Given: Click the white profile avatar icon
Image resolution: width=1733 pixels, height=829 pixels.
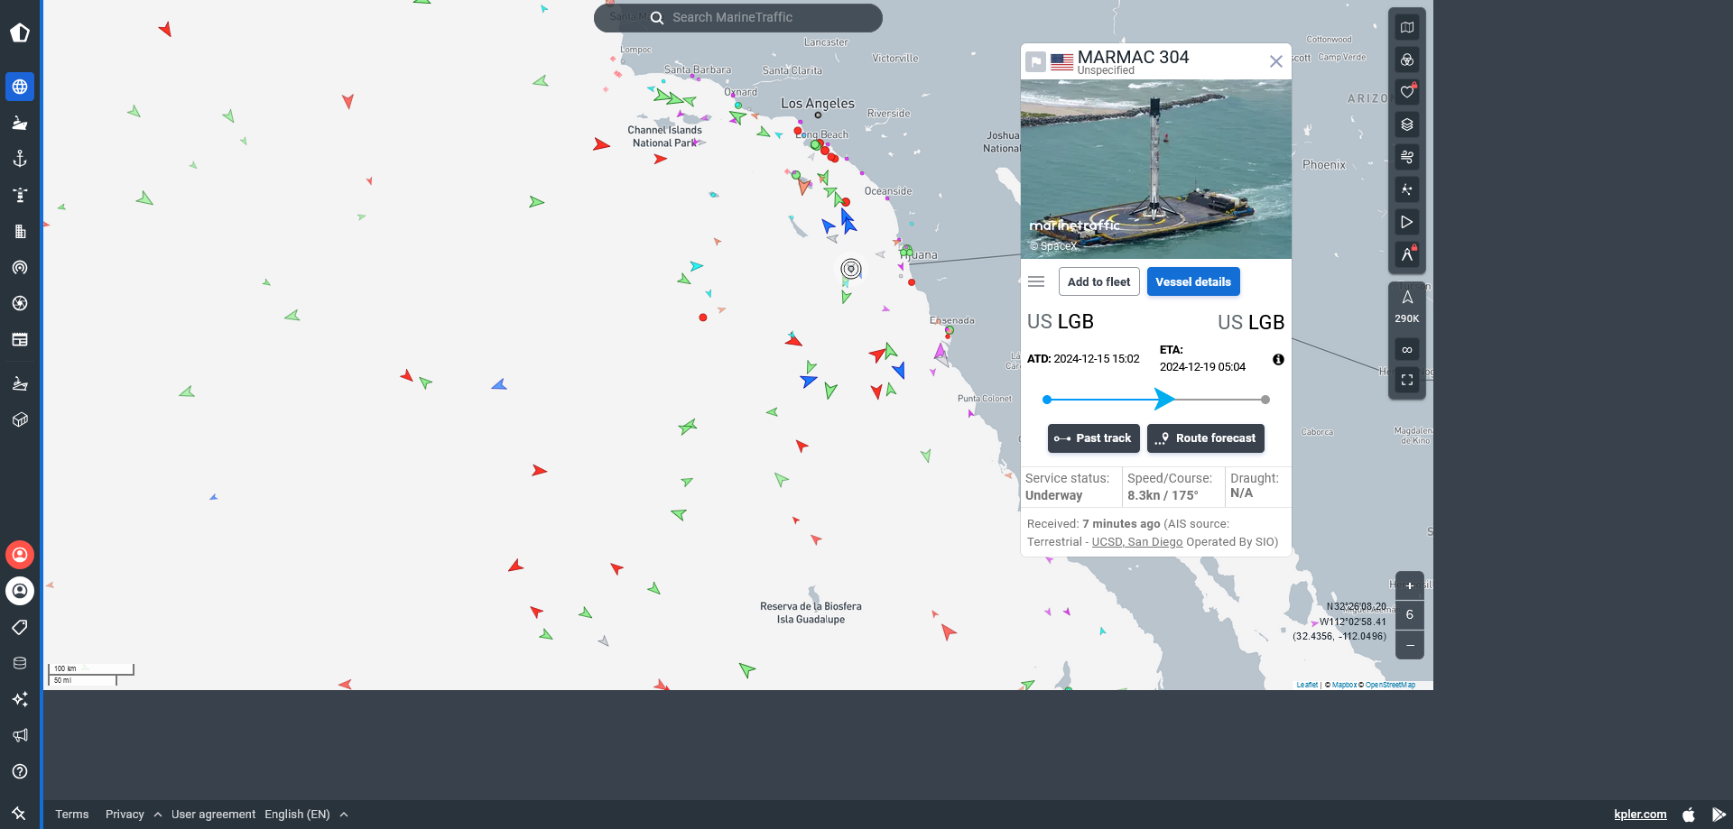Looking at the screenshot, I should 20,591.
